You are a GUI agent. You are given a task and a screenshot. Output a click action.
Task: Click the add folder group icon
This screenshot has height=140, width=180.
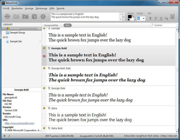pos(16,16)
